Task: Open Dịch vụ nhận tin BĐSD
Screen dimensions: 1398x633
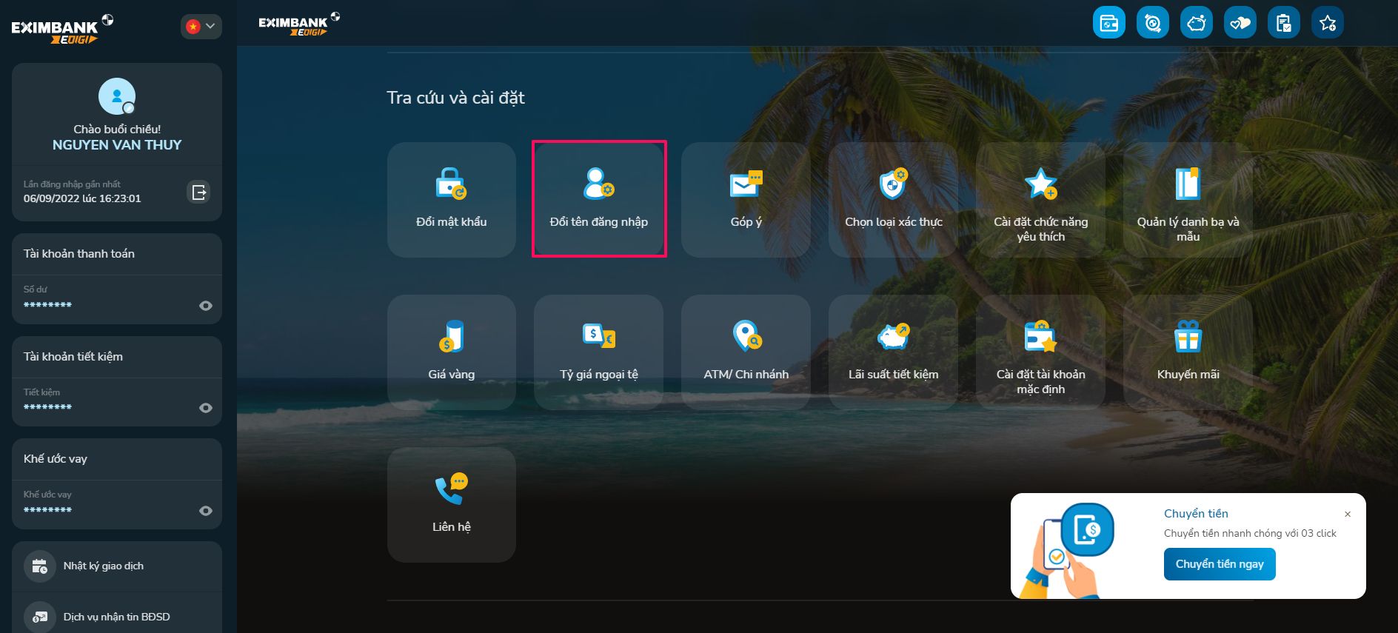Action: click(116, 617)
